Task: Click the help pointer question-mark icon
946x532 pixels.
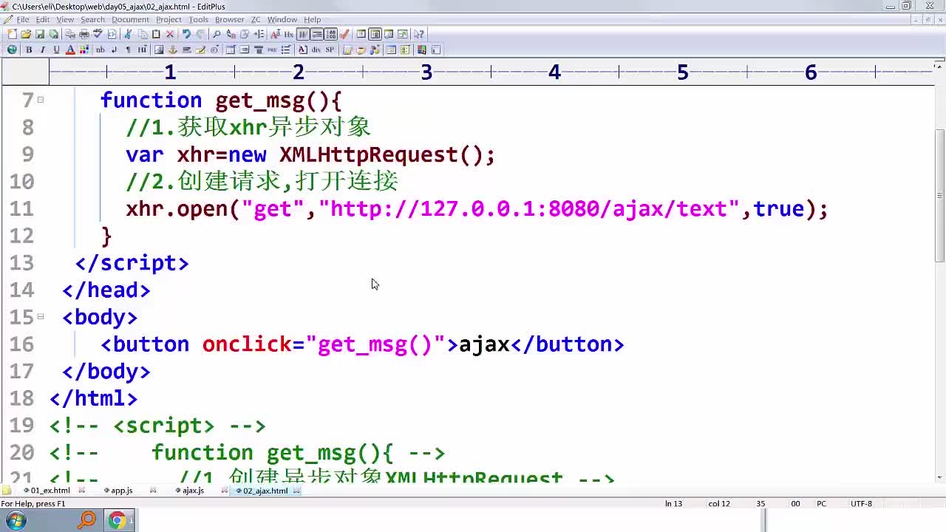Action: [419, 34]
